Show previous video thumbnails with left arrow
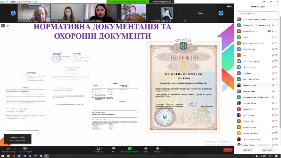 click(x=13, y=13)
